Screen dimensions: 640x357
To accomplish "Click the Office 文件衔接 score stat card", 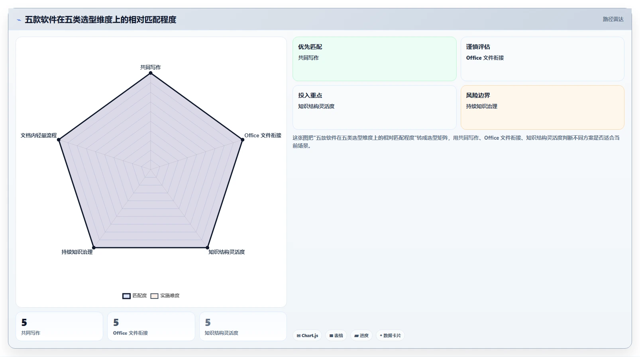I will tap(151, 326).
